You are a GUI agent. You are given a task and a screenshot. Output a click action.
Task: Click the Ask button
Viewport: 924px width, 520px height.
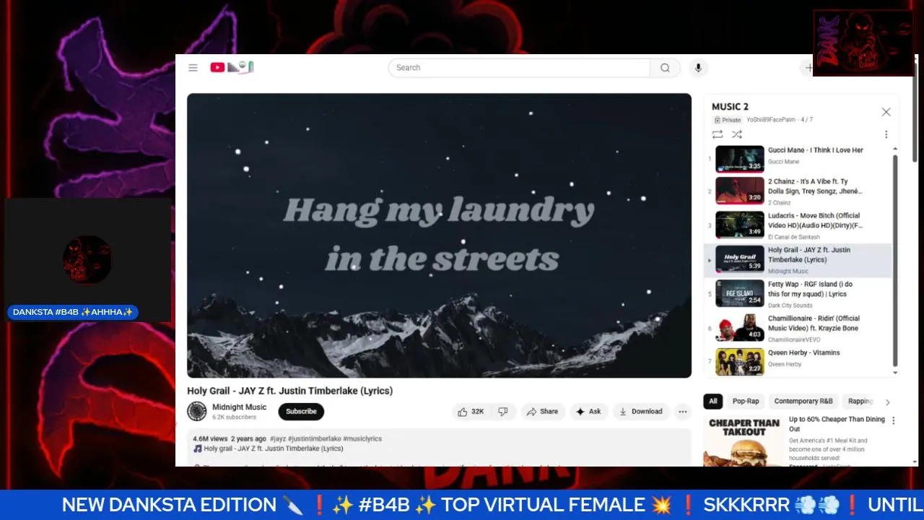tap(589, 412)
